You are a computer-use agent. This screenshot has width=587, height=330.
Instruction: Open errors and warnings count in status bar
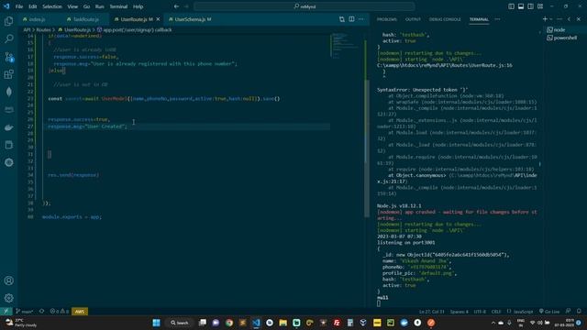(x=60, y=312)
